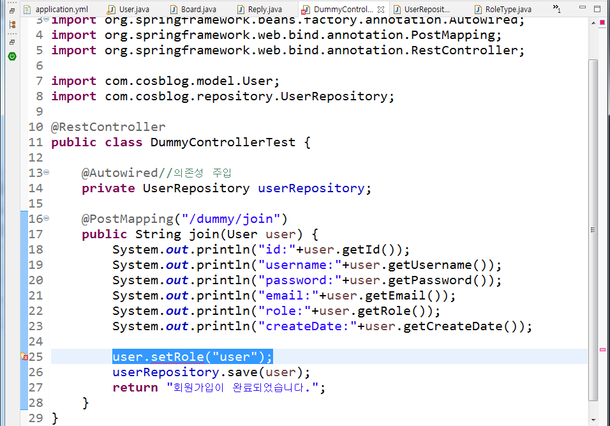Click the pink error indicator atop the overview ruler
Viewport: 610px width, 426px height.
pyautogui.click(x=602, y=22)
